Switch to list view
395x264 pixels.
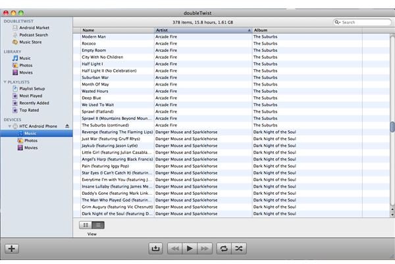(98, 225)
